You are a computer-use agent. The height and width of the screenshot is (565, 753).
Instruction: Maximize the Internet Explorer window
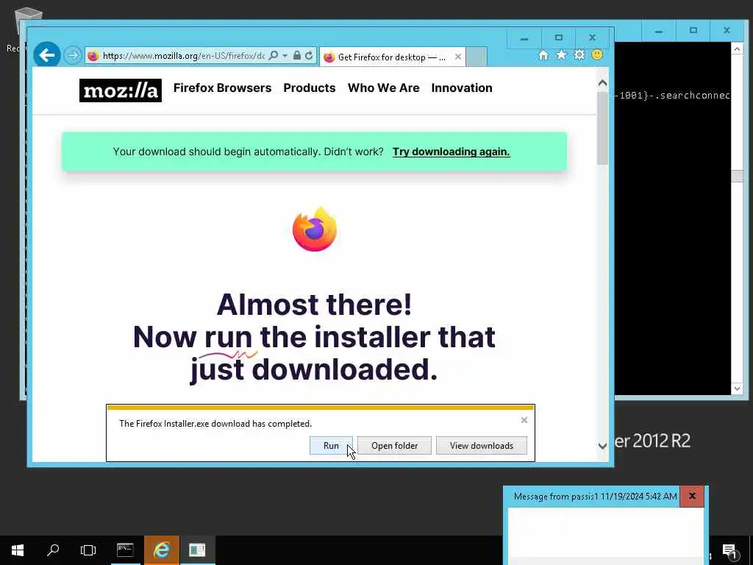point(559,38)
